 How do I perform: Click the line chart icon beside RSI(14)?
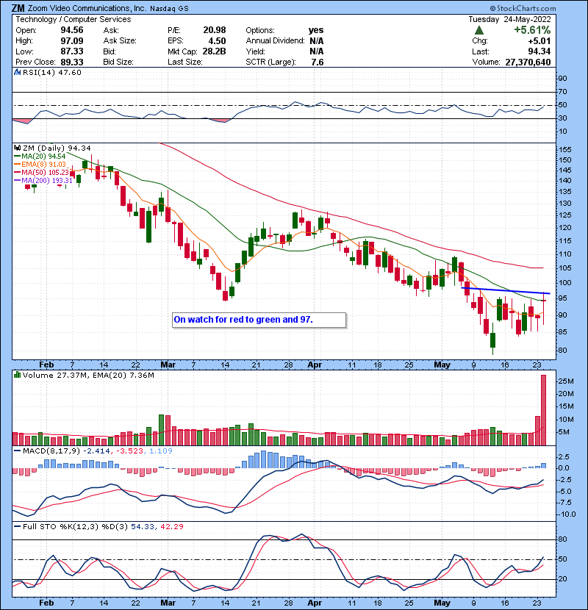[17, 72]
